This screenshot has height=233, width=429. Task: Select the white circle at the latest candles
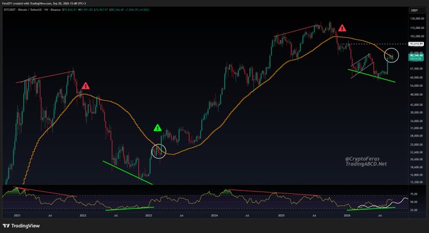tap(392, 55)
